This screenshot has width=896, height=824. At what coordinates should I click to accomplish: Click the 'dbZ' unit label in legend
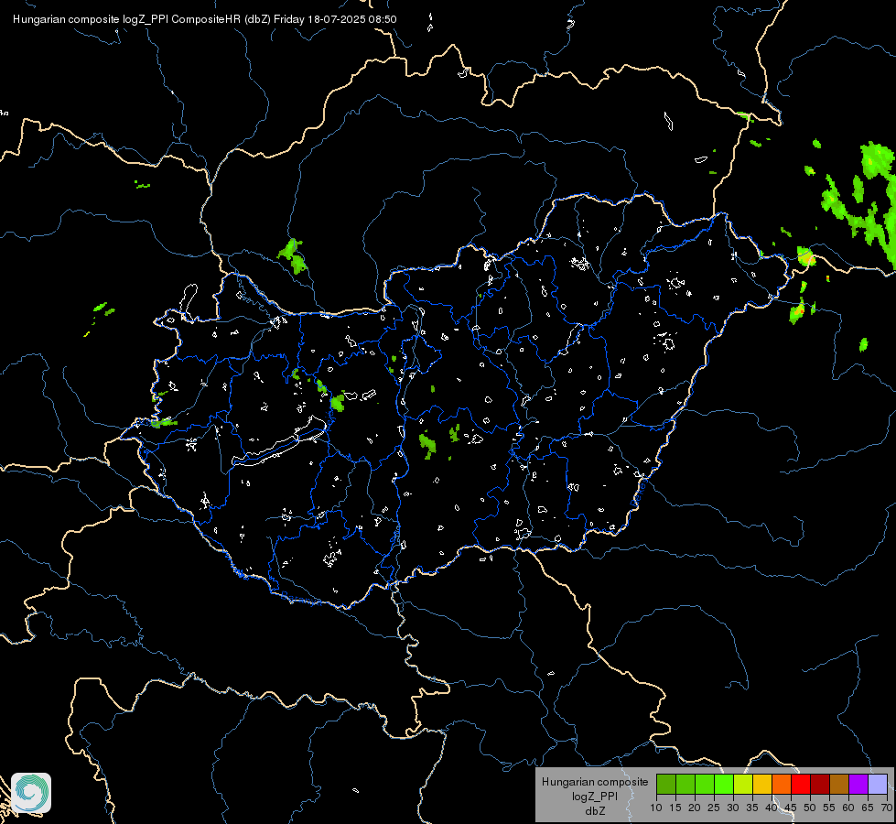595,811
